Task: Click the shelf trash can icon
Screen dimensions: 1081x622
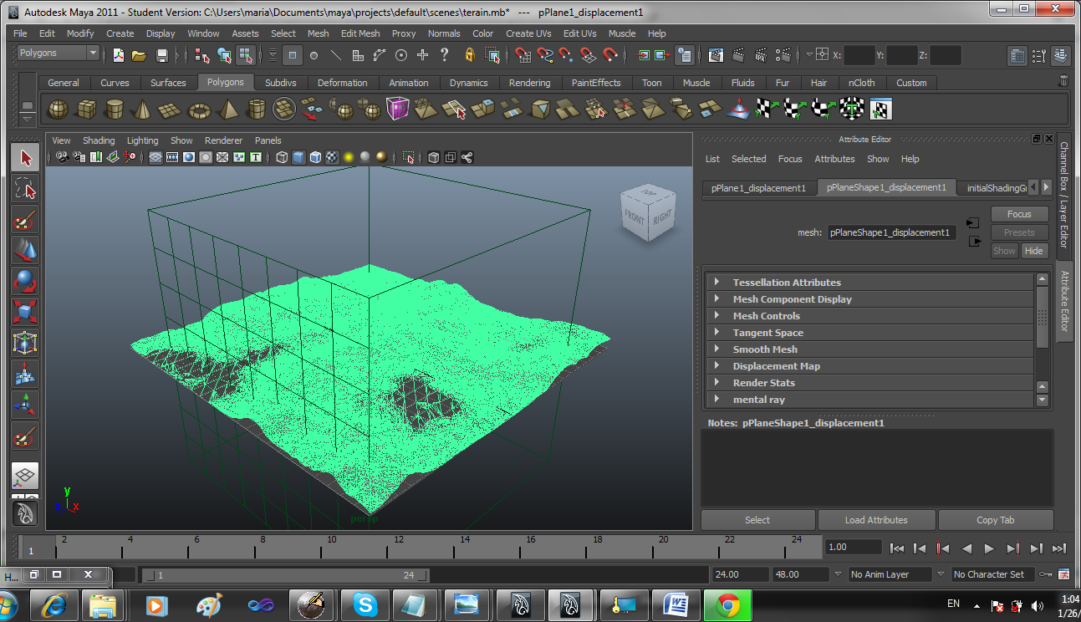Action: point(1063,82)
